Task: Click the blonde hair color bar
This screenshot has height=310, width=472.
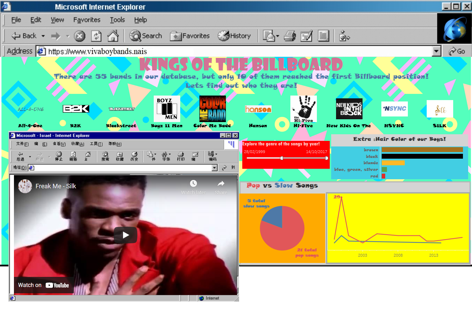Action: (393, 163)
